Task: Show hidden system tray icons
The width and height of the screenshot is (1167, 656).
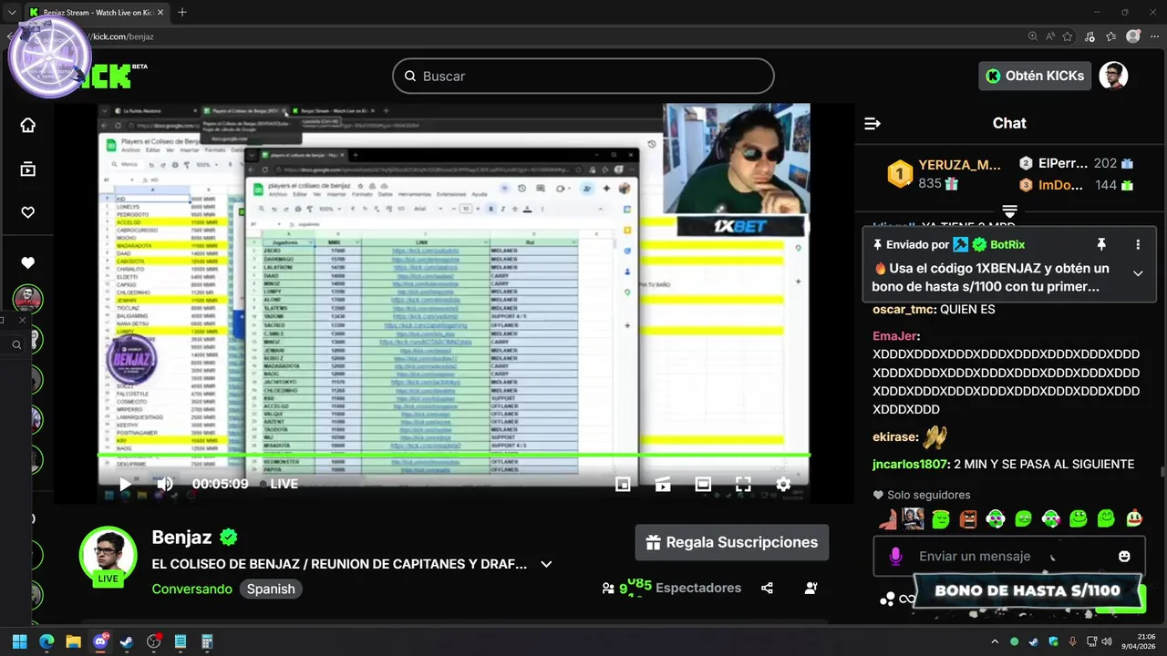Action: tap(995, 641)
